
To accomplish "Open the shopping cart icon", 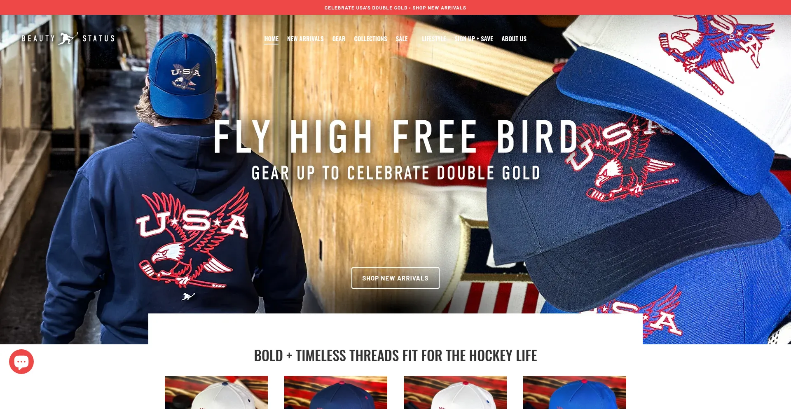I will click(769, 38).
